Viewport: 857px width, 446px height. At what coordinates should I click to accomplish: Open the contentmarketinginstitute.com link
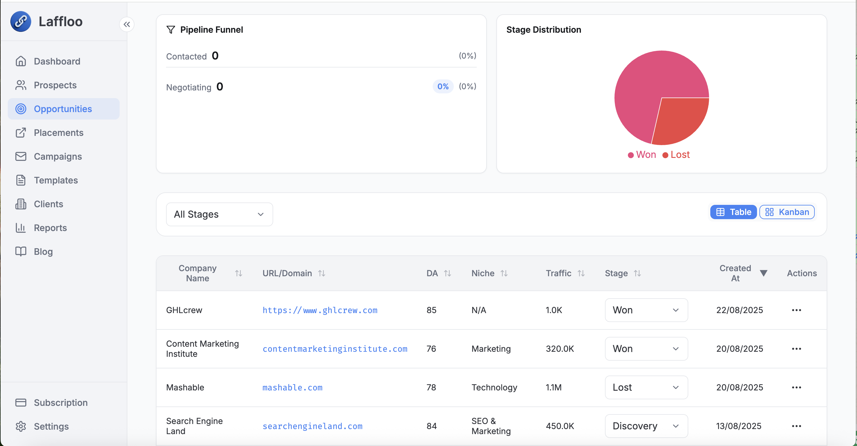click(335, 349)
